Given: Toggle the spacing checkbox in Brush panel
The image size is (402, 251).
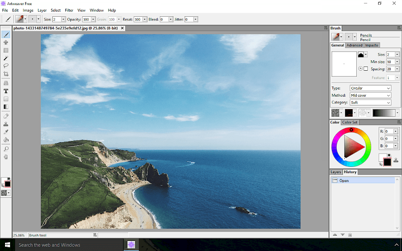Looking at the screenshot, I should click(x=366, y=69).
